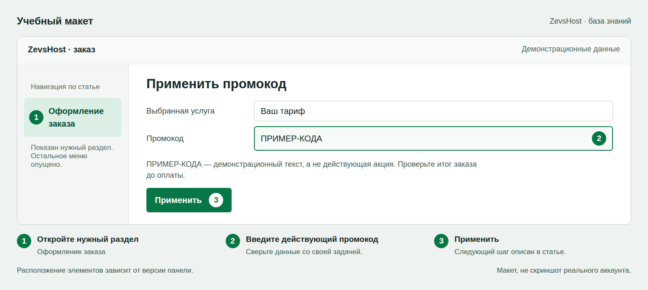
Task: Focus the Промокод input field
Action: click(x=433, y=138)
